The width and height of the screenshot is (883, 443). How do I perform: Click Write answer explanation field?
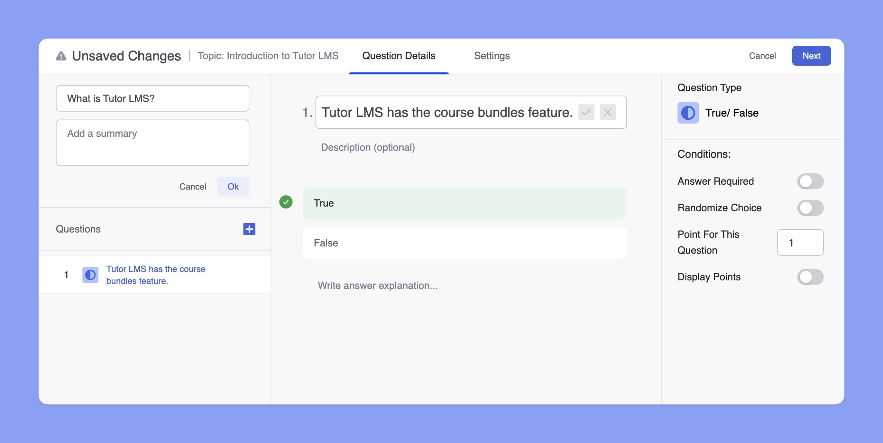[x=378, y=286]
